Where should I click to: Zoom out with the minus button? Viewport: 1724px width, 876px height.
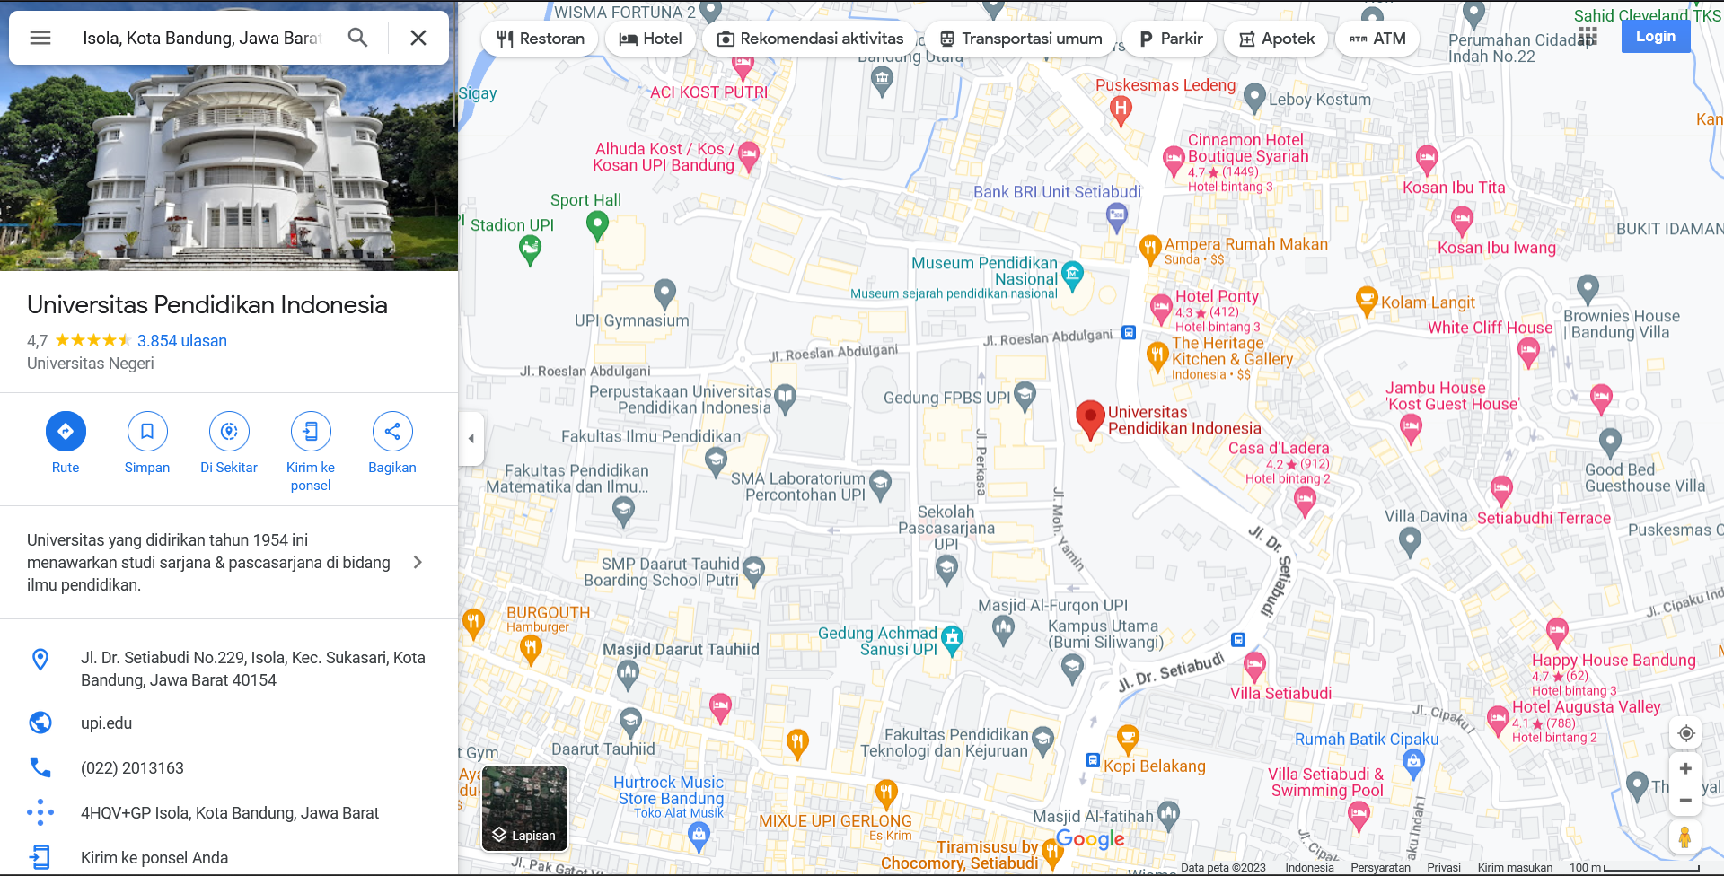1685,800
